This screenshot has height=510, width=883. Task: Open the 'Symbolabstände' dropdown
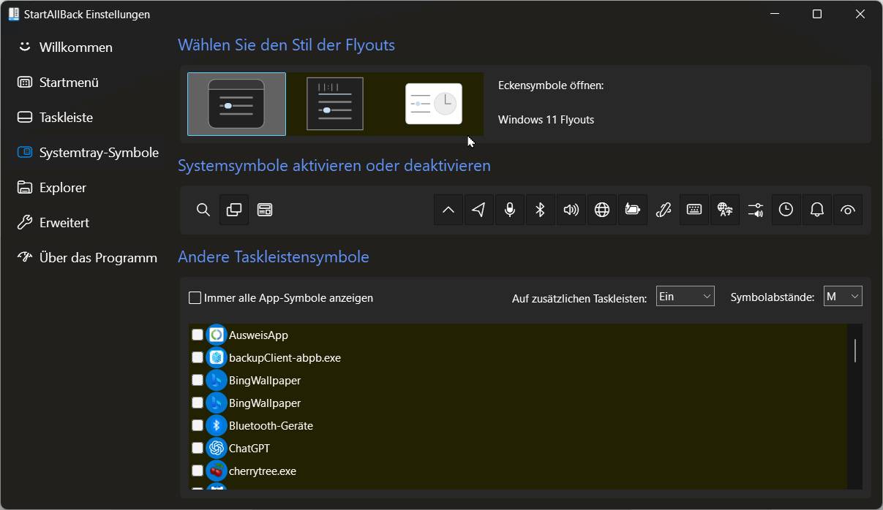pyautogui.click(x=843, y=296)
